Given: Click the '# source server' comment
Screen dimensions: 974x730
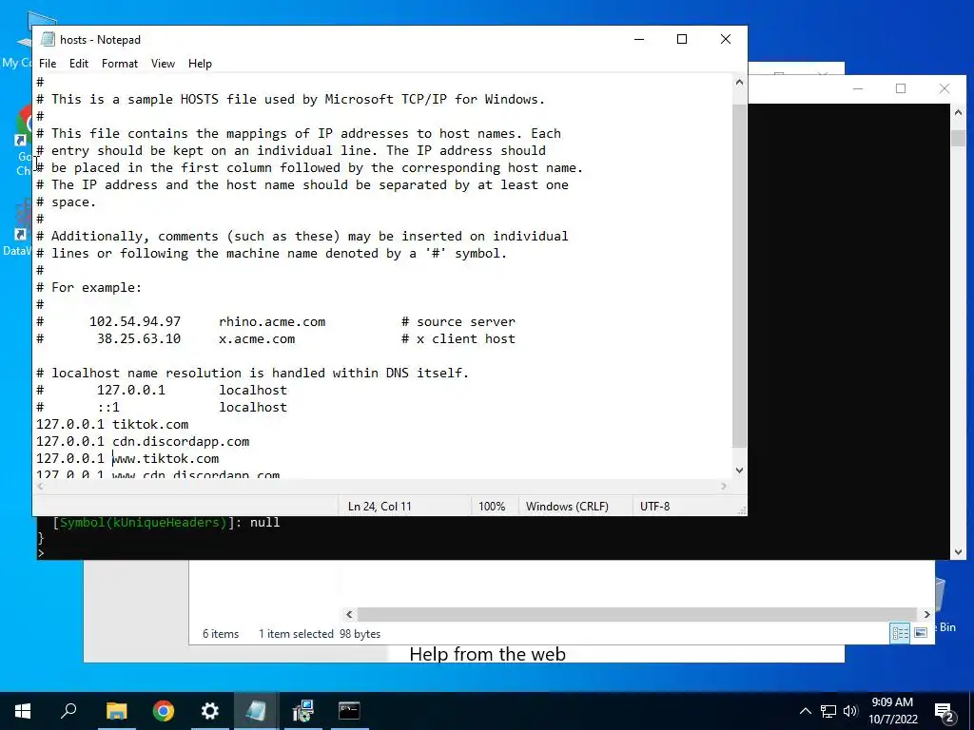Looking at the screenshot, I should tap(458, 321).
